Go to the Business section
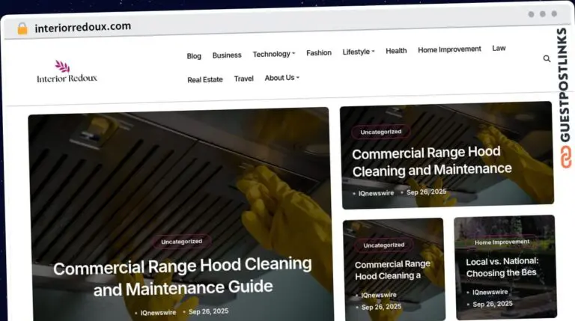Viewport: 575px width, 321px height. (x=227, y=55)
